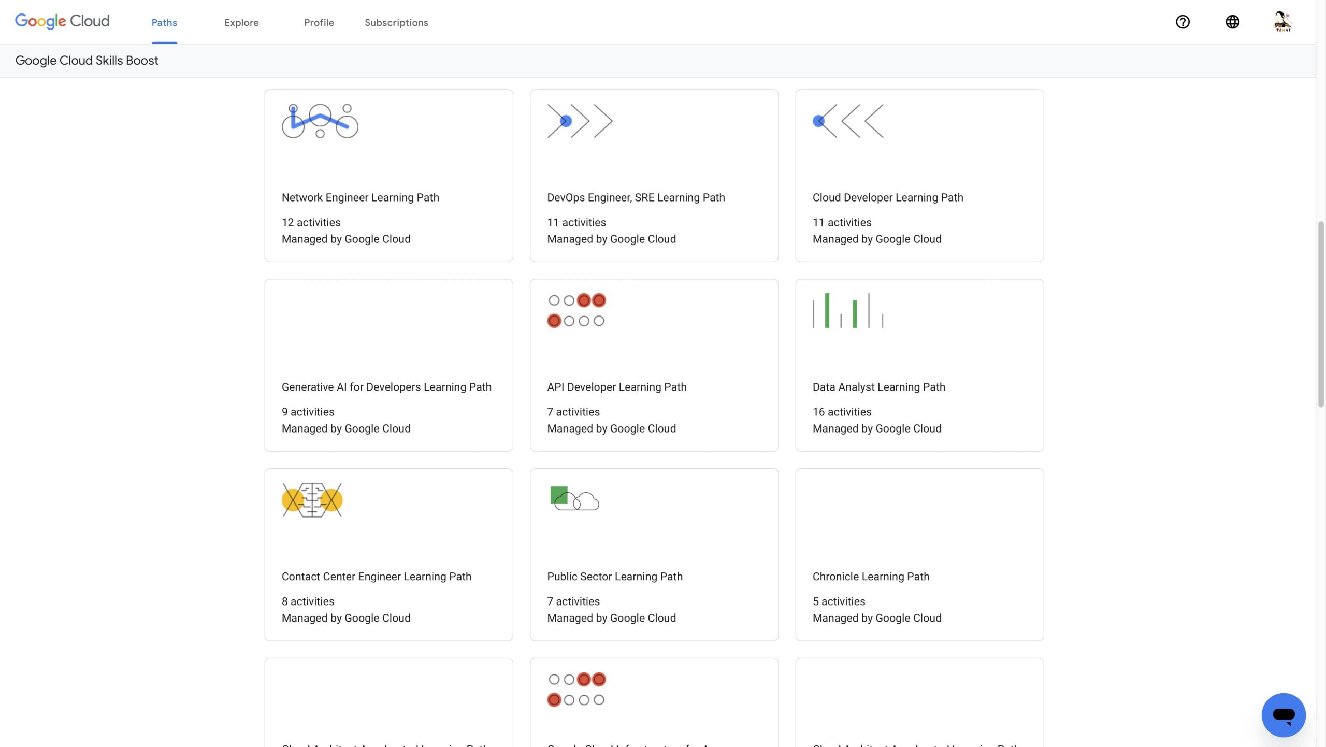This screenshot has height=747, width=1326.
Task: Click the Network Engineer path bicycle icon
Action: (x=320, y=121)
